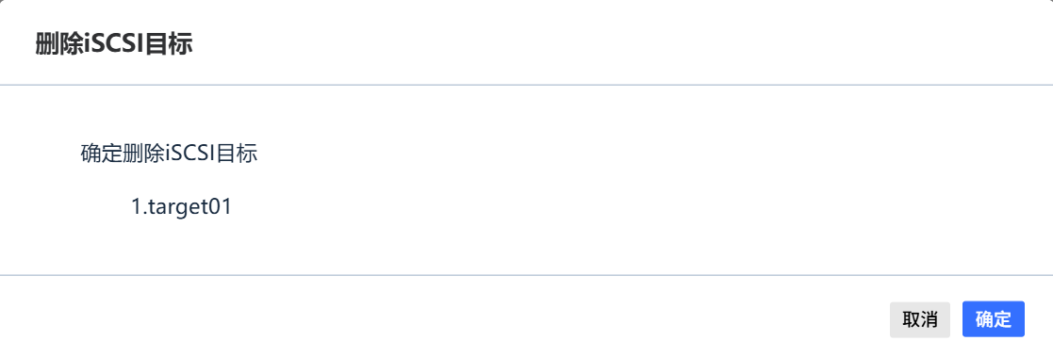This screenshot has width=1053, height=357.
Task: Select the 1.target01 list entry
Action: click(x=181, y=206)
